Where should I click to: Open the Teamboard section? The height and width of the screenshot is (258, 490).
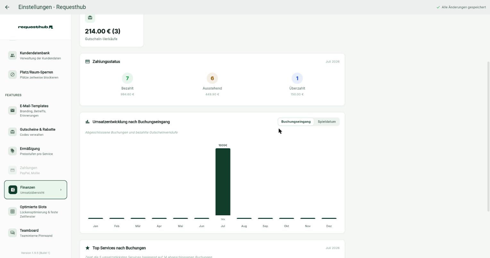(36, 233)
